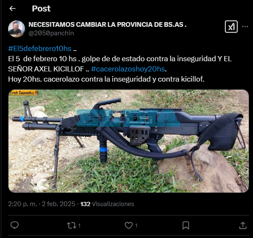This screenshot has height=238, width=253.
Task: Visit the @2050panchin handle
Action: 51,33
